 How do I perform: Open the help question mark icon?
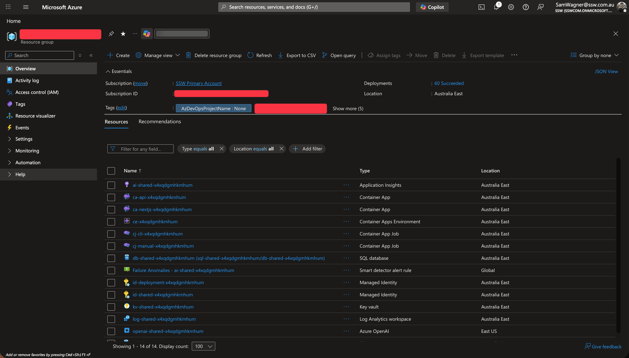coord(525,7)
